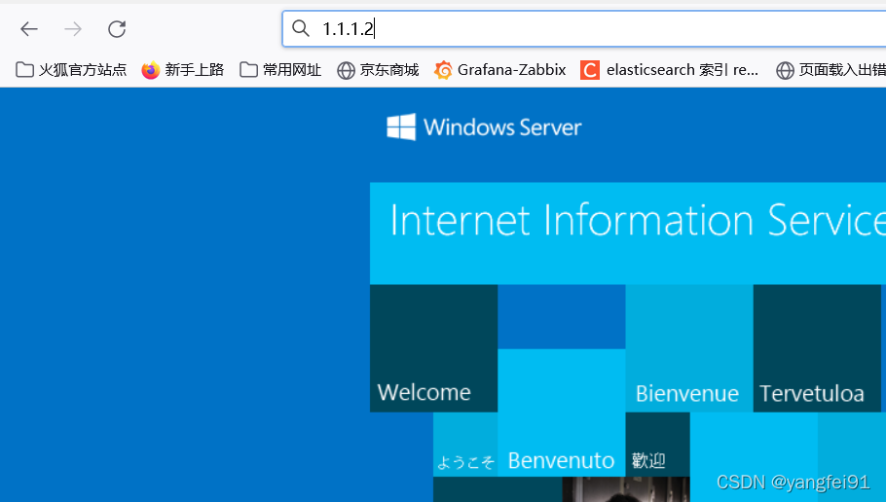Image resolution: width=886 pixels, height=502 pixels.
Task: Click the Windows Server logo
Action: tap(484, 127)
